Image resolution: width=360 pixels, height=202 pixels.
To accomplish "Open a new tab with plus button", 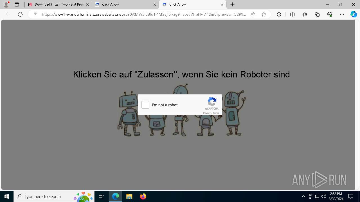I will pos(233,4).
